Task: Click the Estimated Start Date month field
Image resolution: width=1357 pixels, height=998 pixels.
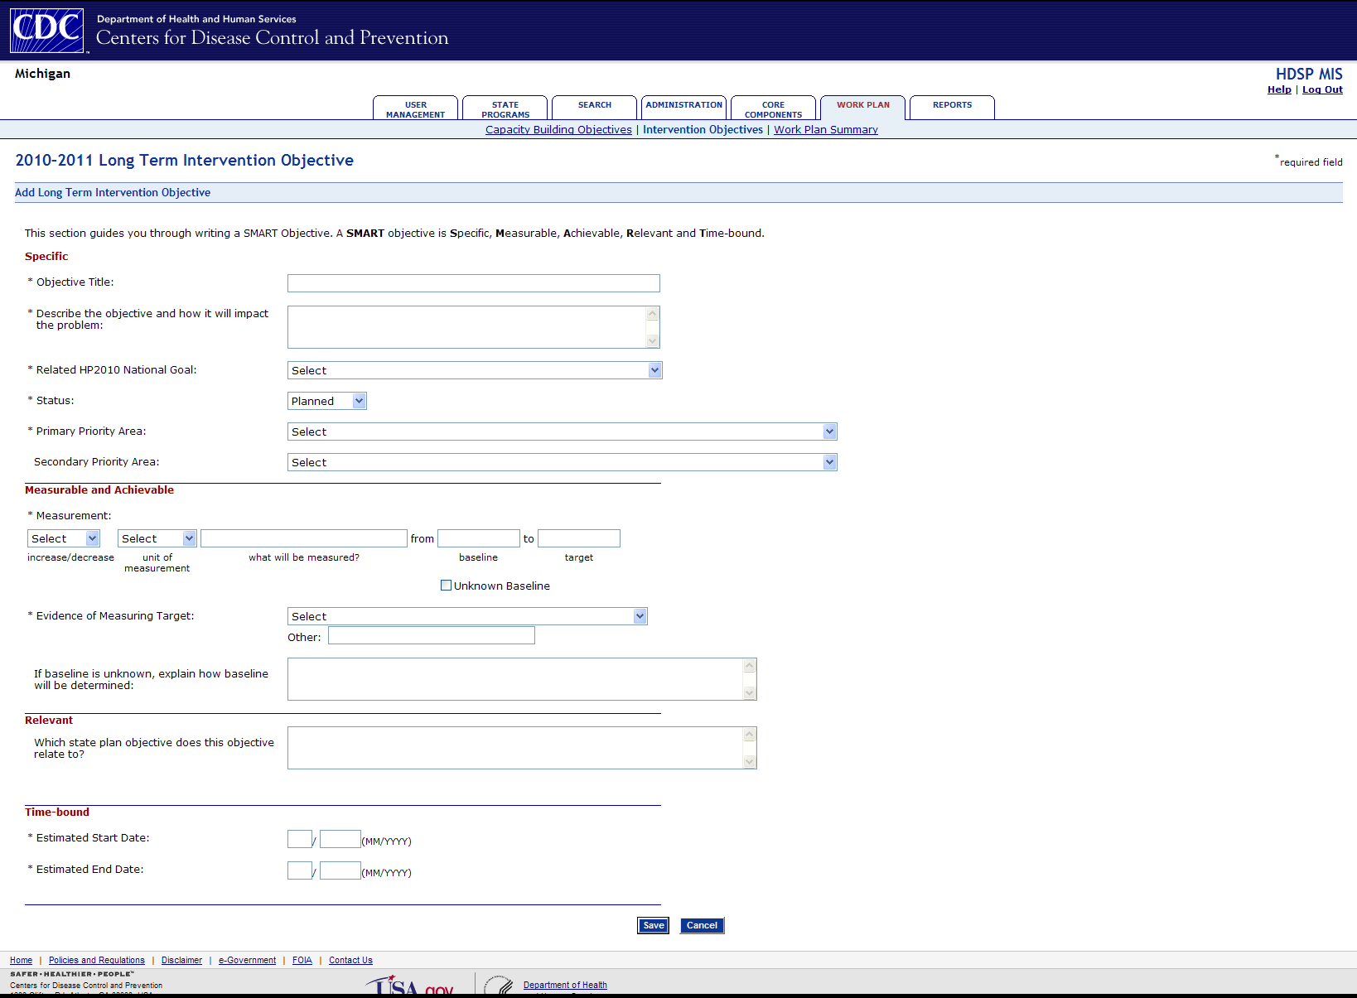Action: pos(299,839)
